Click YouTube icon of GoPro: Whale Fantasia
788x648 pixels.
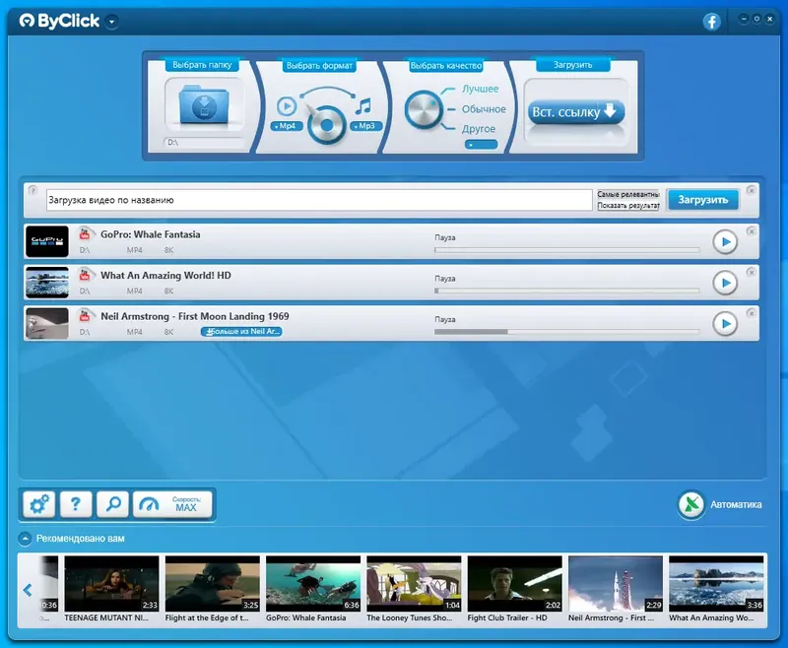pyautogui.click(x=85, y=233)
